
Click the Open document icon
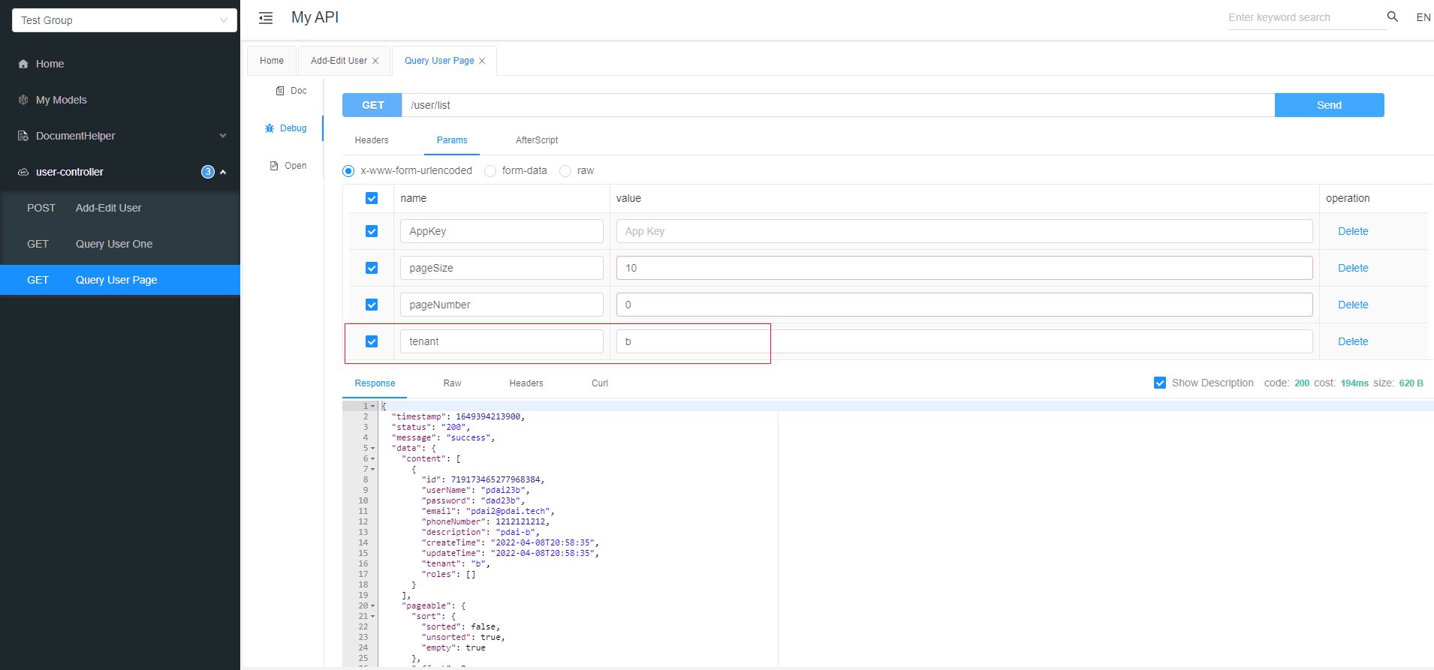click(274, 166)
